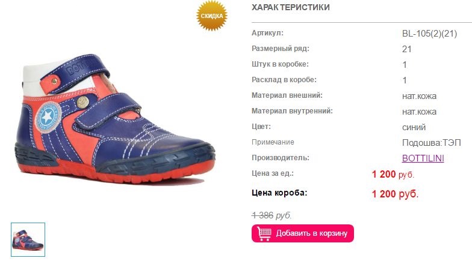Click the color value синий
Image resolution: width=472 pixels, height=273 pixels.
click(x=414, y=127)
